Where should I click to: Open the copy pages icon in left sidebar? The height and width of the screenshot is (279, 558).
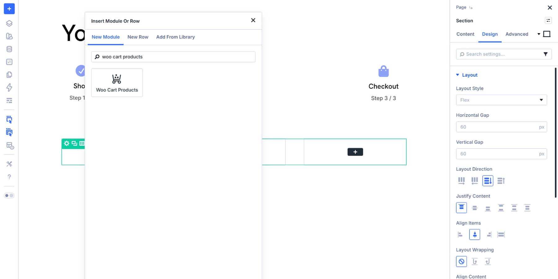pyautogui.click(x=9, y=75)
